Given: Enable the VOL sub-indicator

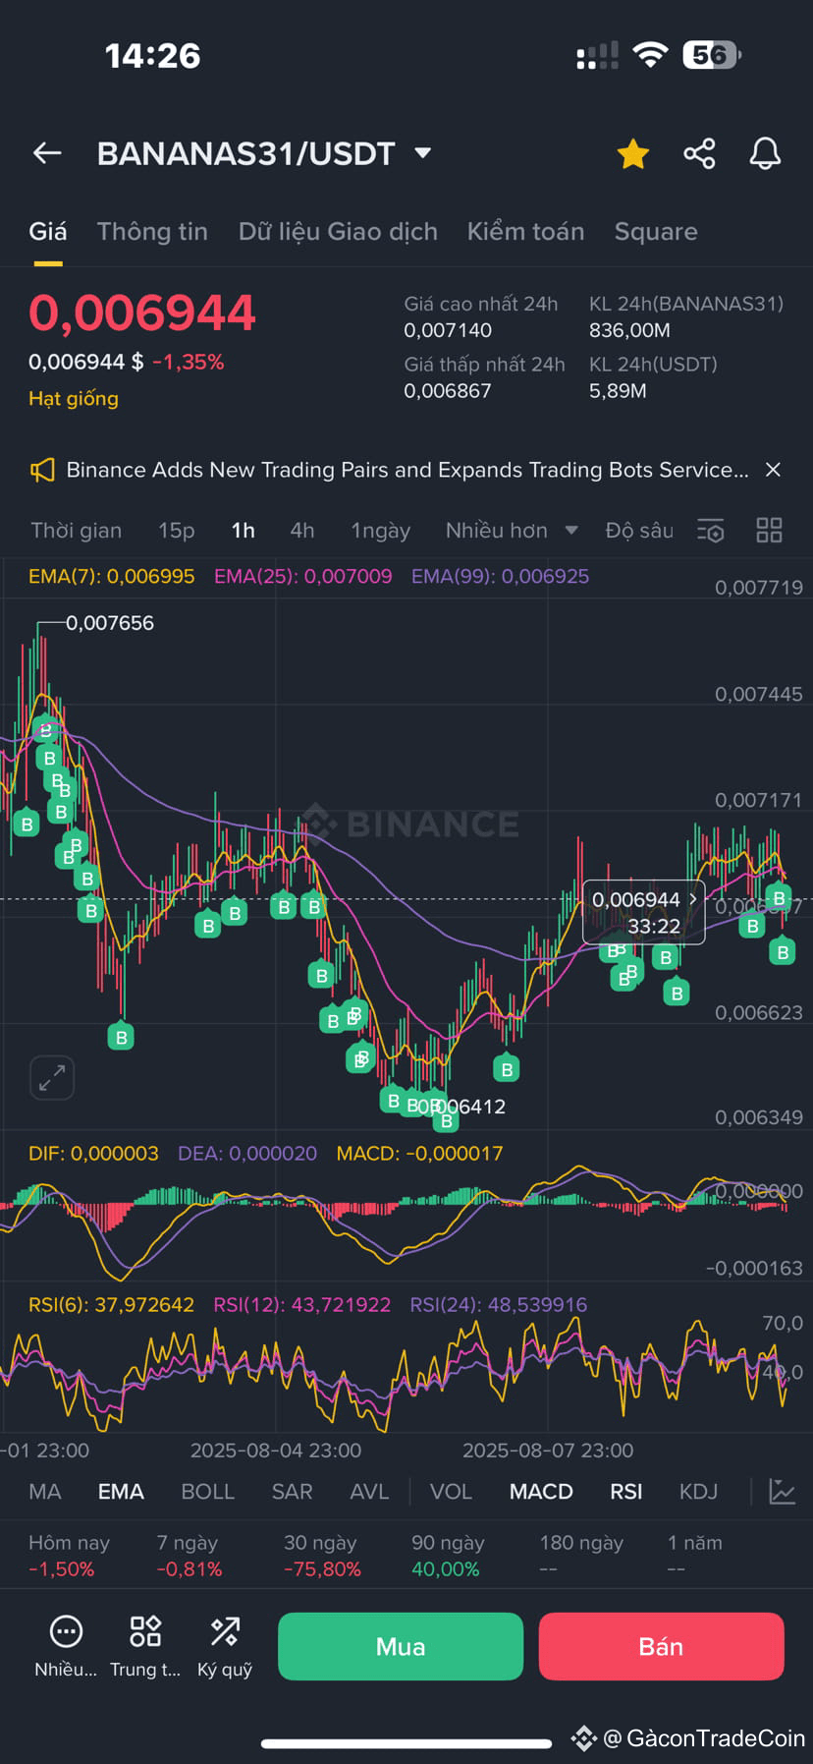Looking at the screenshot, I should pos(451,1492).
